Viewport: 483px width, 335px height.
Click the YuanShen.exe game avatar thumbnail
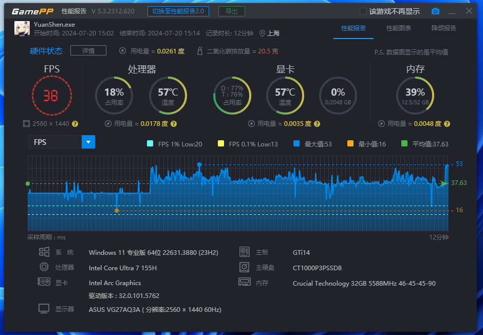pyautogui.click(x=22, y=28)
